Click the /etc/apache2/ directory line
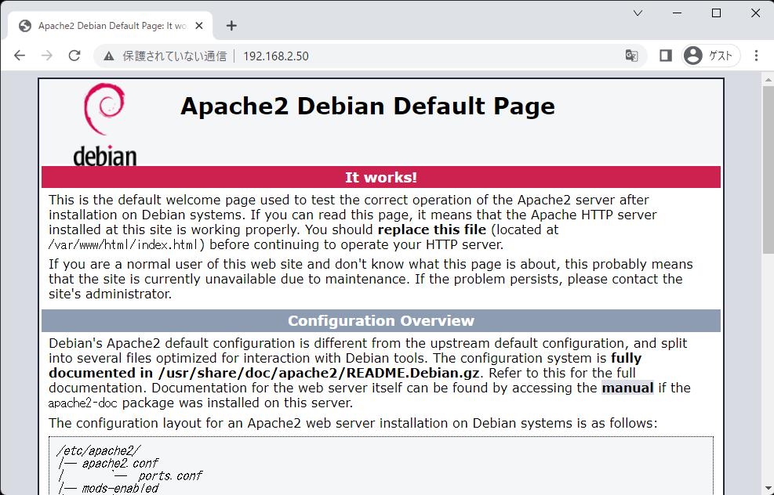 [100, 450]
